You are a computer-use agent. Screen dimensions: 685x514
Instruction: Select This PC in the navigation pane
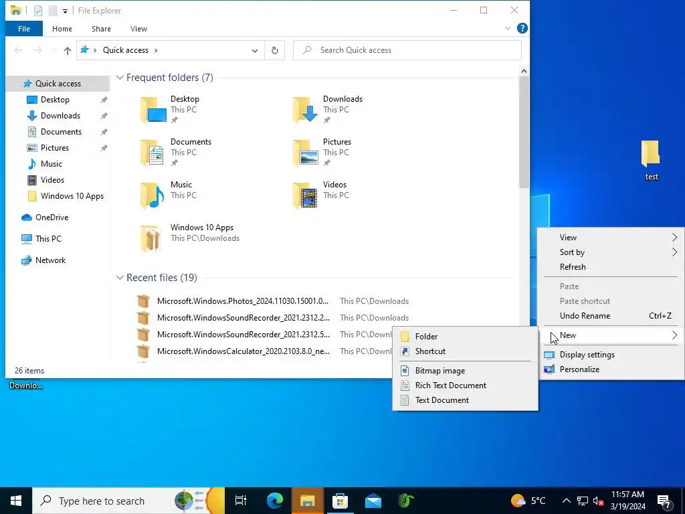coord(58,239)
